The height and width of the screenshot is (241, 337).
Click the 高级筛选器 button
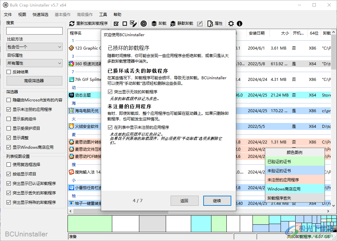(x=34, y=81)
